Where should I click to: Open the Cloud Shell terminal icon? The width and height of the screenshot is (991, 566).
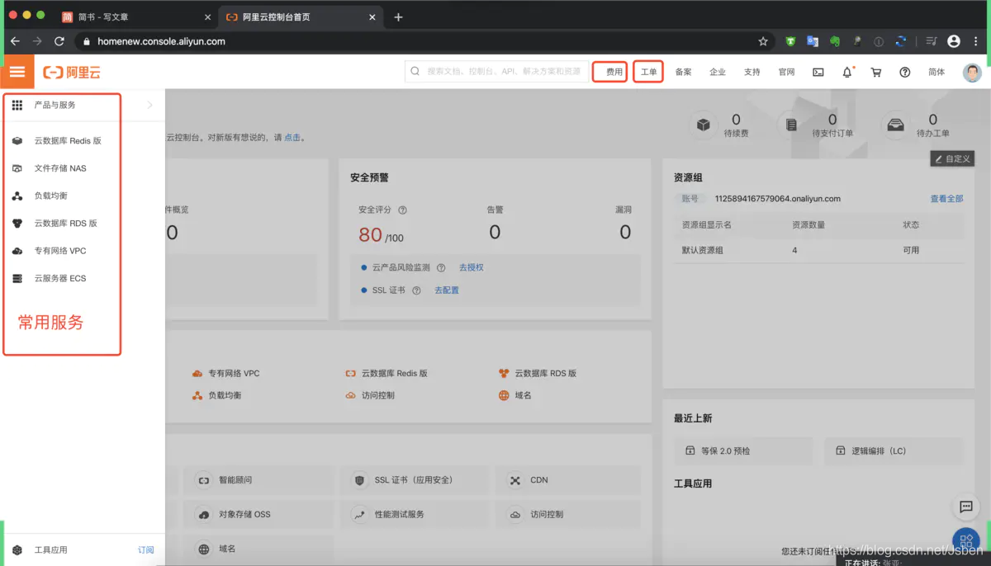point(818,73)
